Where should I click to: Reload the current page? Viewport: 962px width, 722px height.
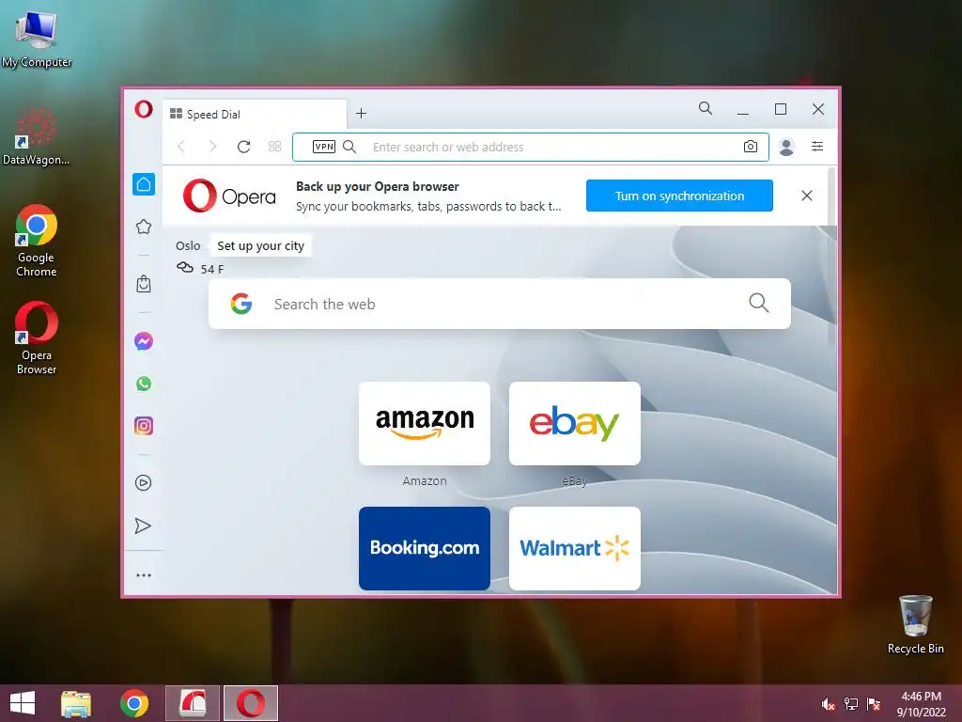[243, 147]
